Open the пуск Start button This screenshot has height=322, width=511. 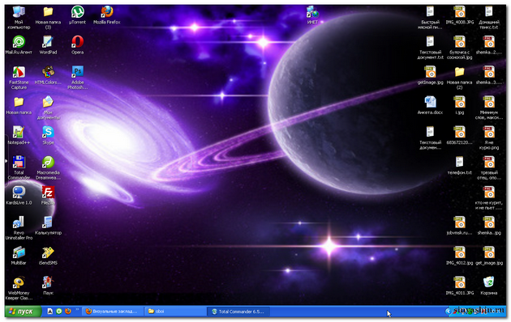23,311
